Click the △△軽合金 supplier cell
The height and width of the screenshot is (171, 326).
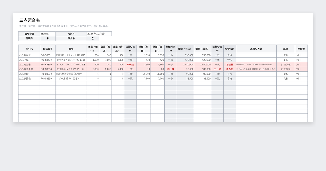click(29, 65)
